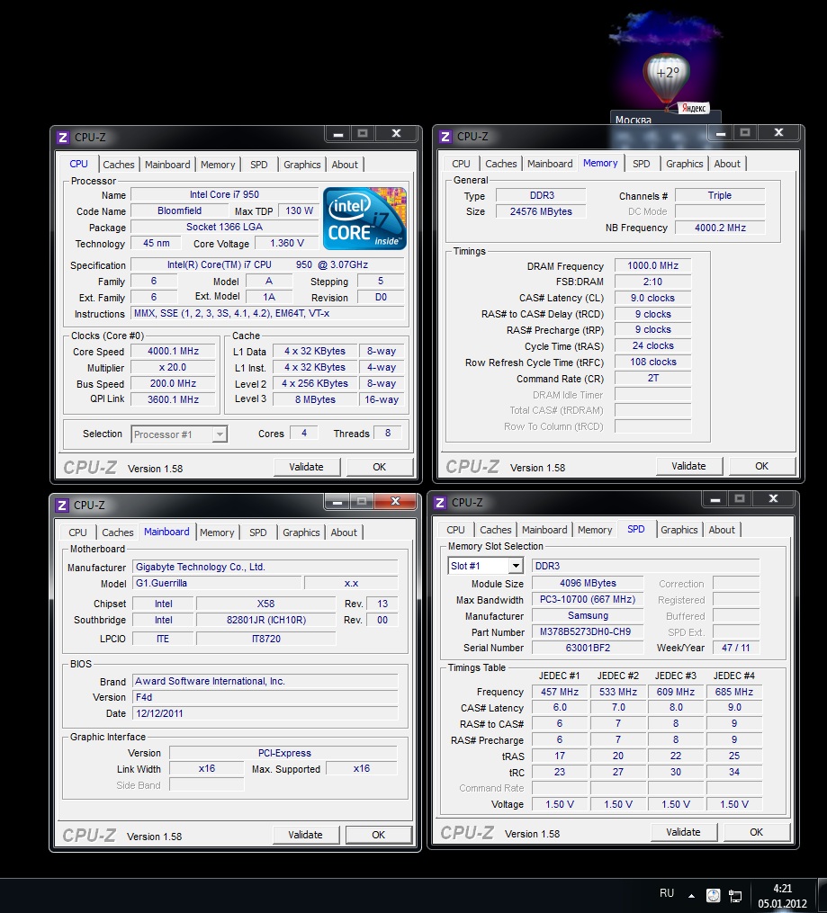Click the CPU-Z logo icon in the Mainboard window title bar
Viewport: 827px width, 913px height.
point(62,505)
